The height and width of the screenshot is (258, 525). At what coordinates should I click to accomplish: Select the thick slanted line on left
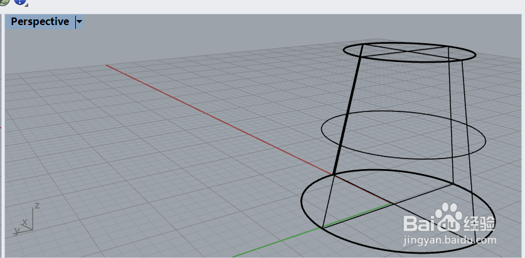pos(348,110)
